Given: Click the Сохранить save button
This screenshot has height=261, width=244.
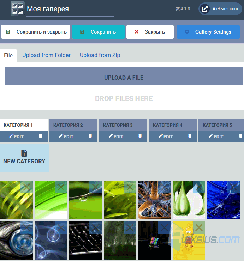Looking at the screenshot, I should point(98,32).
